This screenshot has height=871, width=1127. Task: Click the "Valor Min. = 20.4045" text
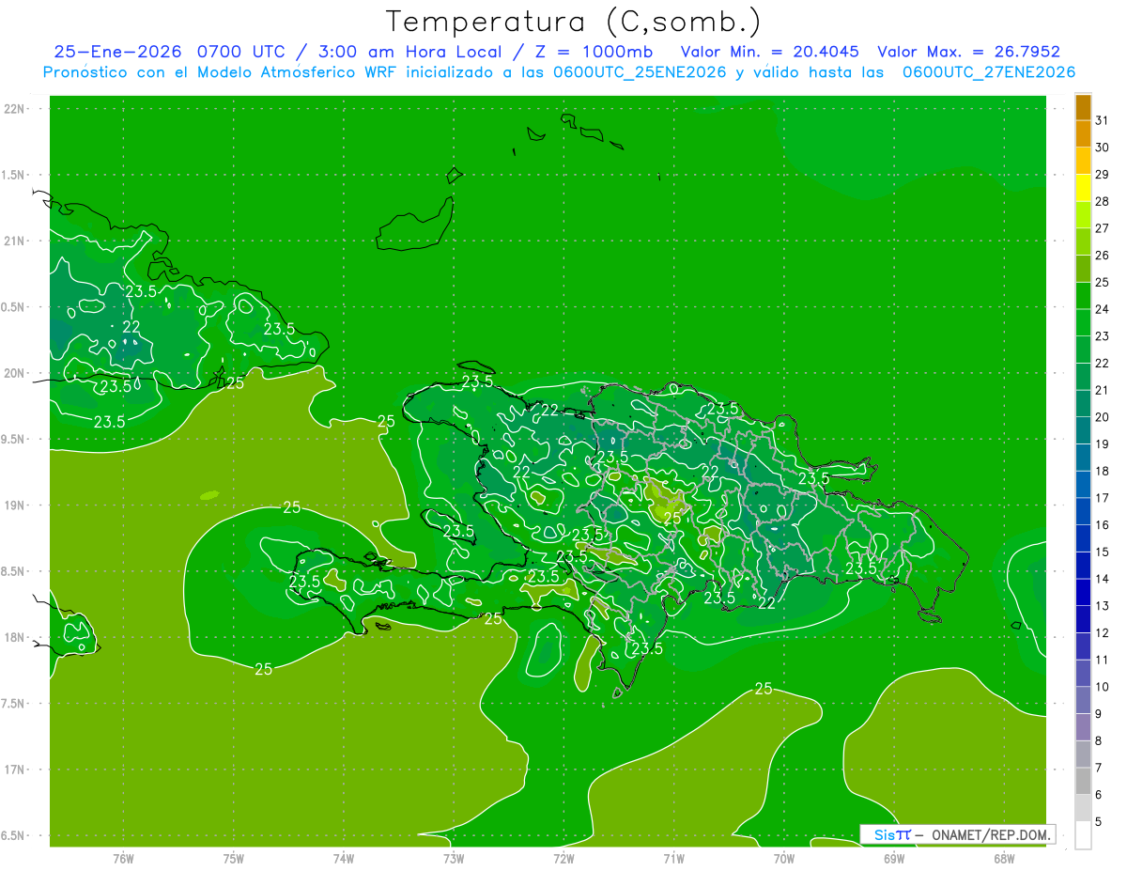click(769, 52)
